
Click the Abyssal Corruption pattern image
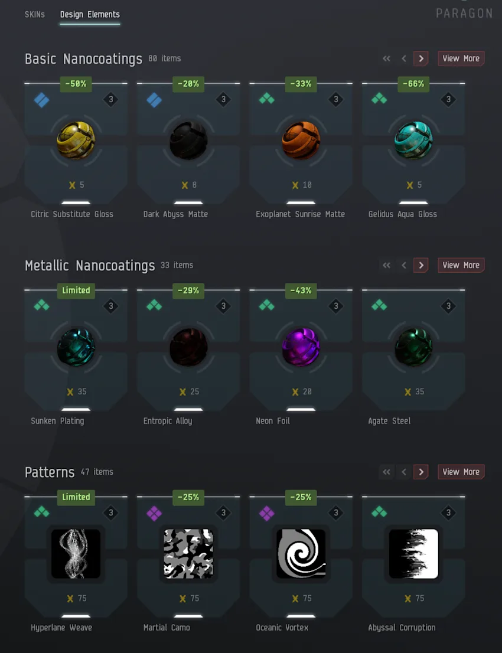pos(413,553)
